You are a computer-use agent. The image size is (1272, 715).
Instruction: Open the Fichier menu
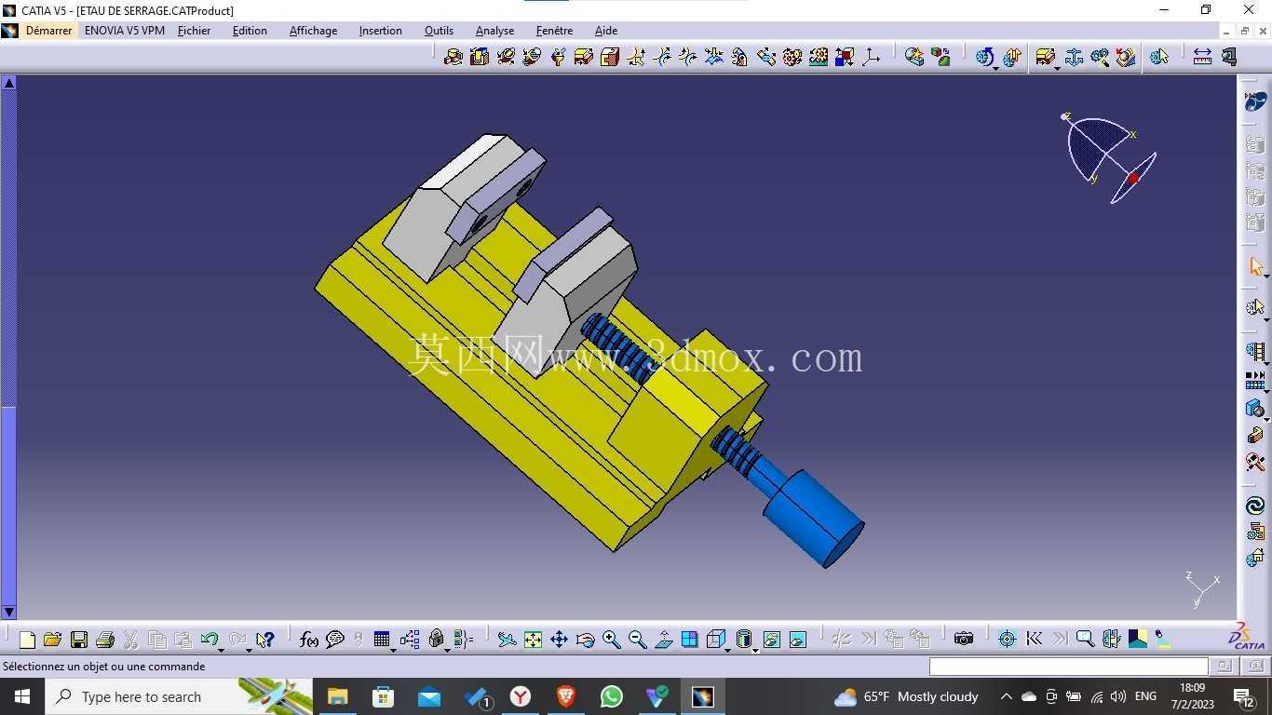tap(194, 31)
